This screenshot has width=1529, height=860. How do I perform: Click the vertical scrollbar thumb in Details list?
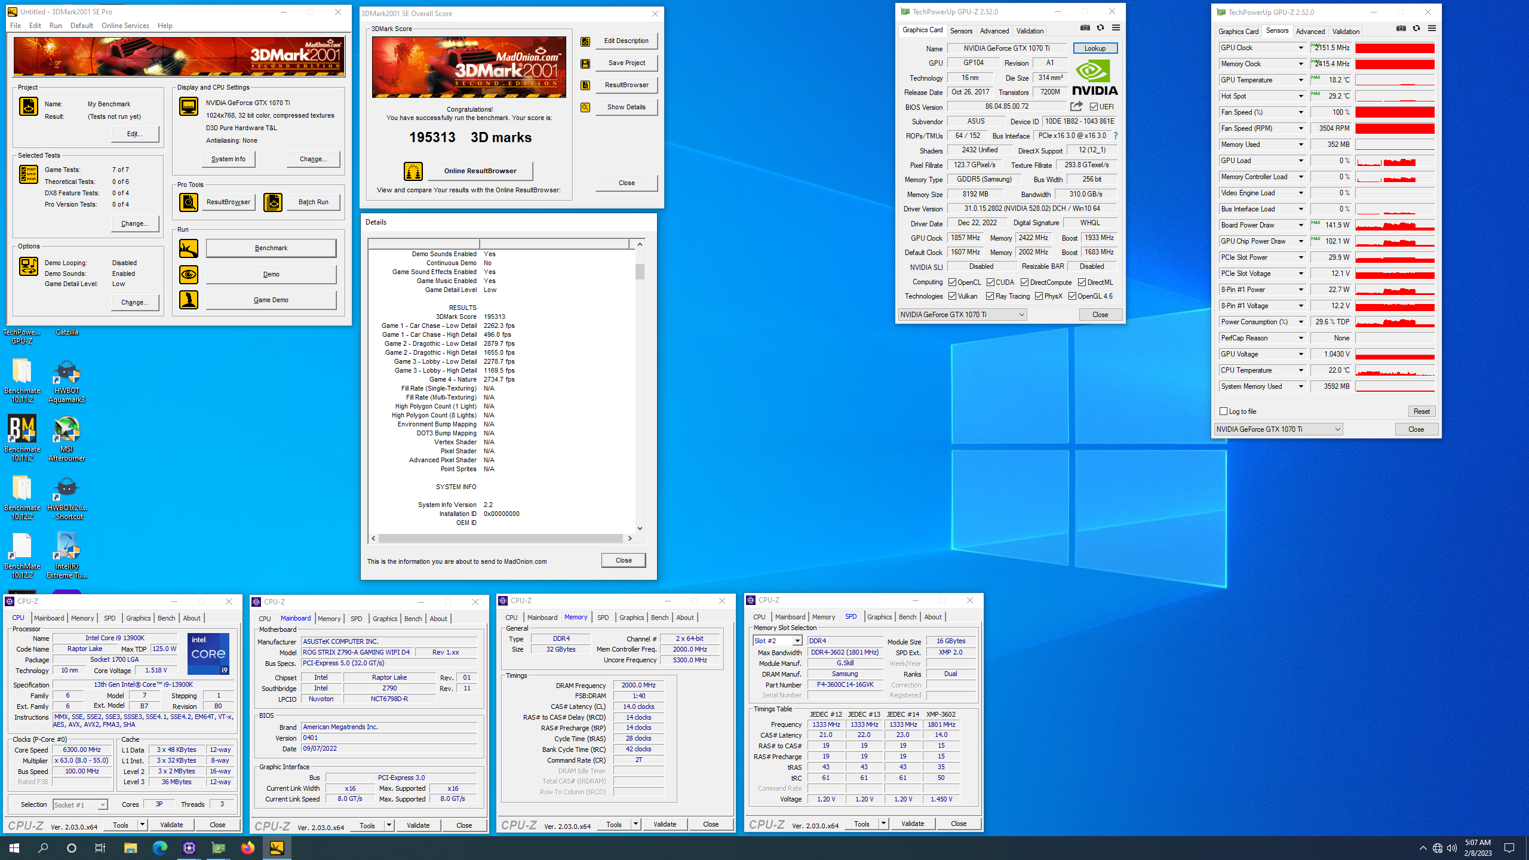tap(640, 272)
